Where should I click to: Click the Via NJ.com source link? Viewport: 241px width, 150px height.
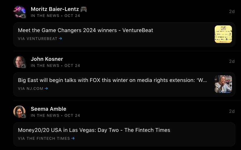click(31, 88)
